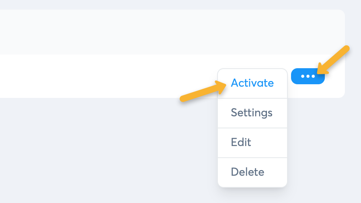Click the blue three-dot more options button
Viewport: 361px width, 203px height.
[x=308, y=76]
